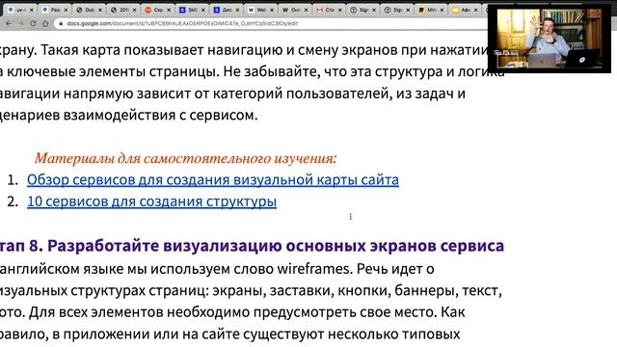The height and width of the screenshot is (347, 617).
Task: Switch to the 'Dub' browser tab
Action: pyautogui.click(x=90, y=10)
